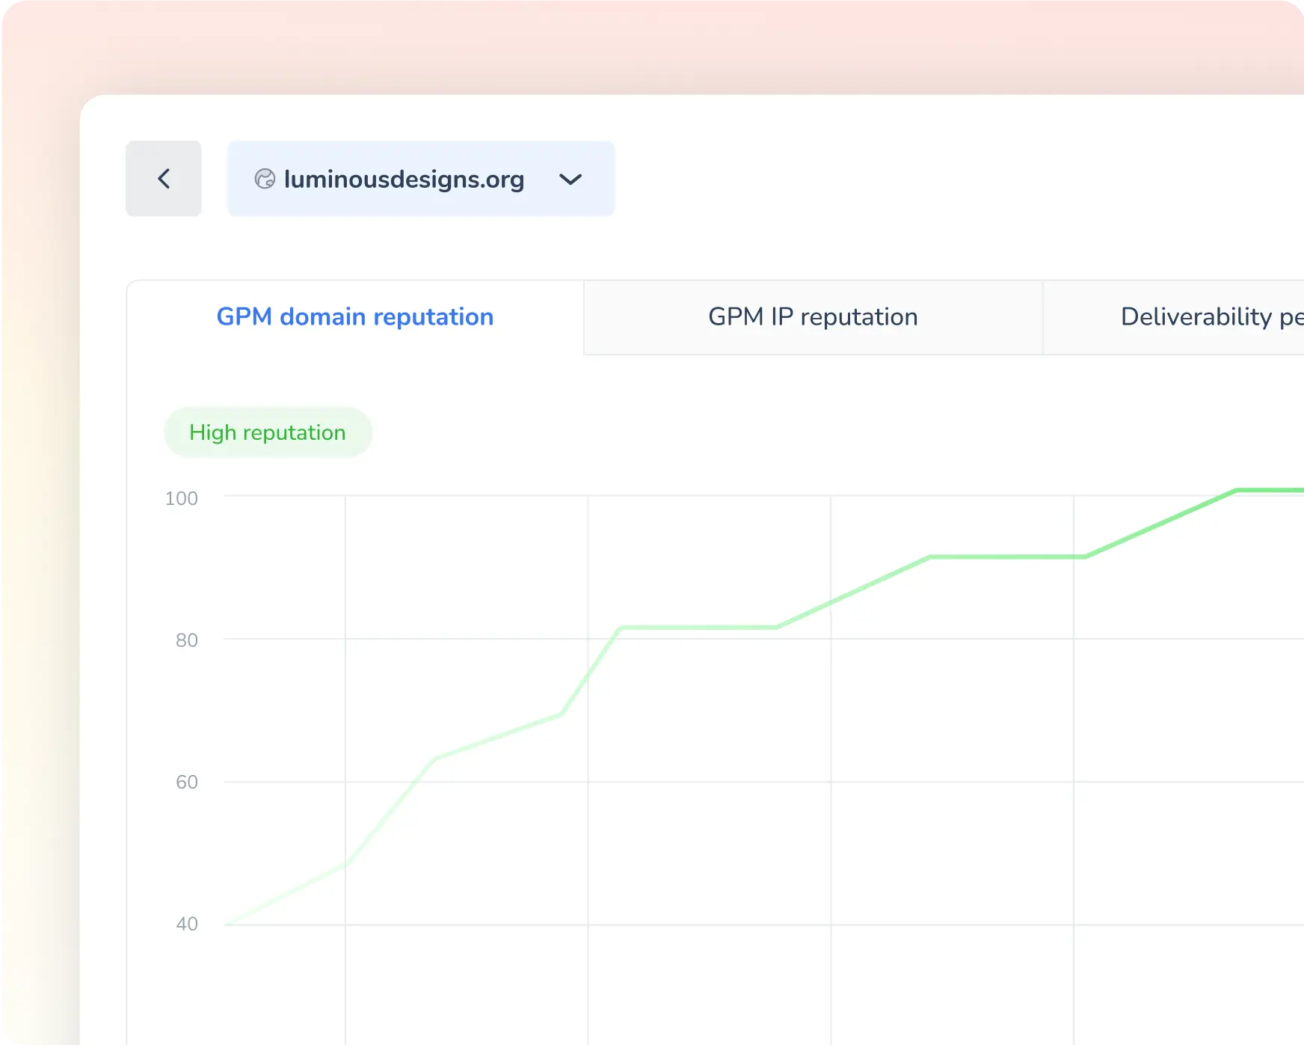Switch to GPM domain reputation tab
Image resolution: width=1304 pixels, height=1045 pixels.
[x=354, y=317]
